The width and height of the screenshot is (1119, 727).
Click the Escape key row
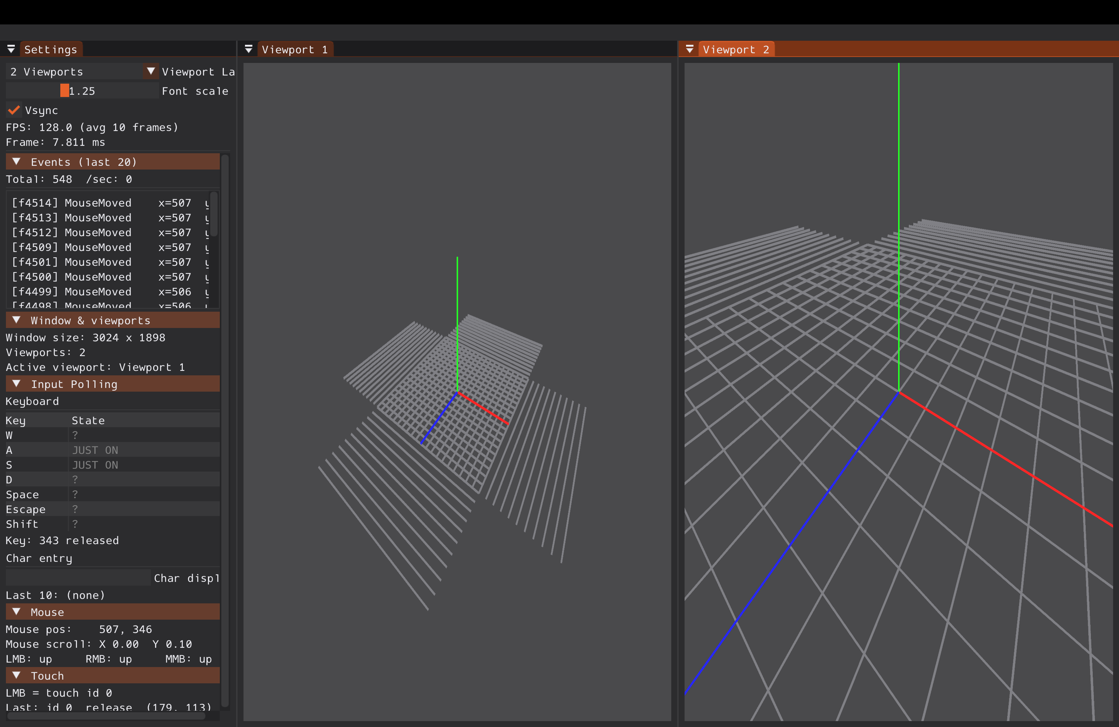point(113,509)
